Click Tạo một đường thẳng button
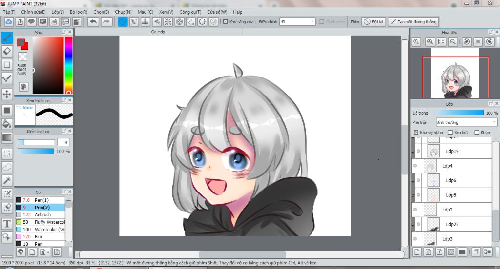The height and width of the screenshot is (269, 500). click(x=414, y=21)
